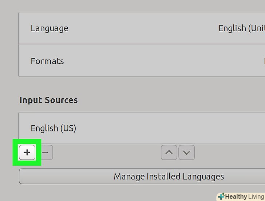Click the green-highlighted add button
This screenshot has width=265, height=201.
(x=27, y=153)
